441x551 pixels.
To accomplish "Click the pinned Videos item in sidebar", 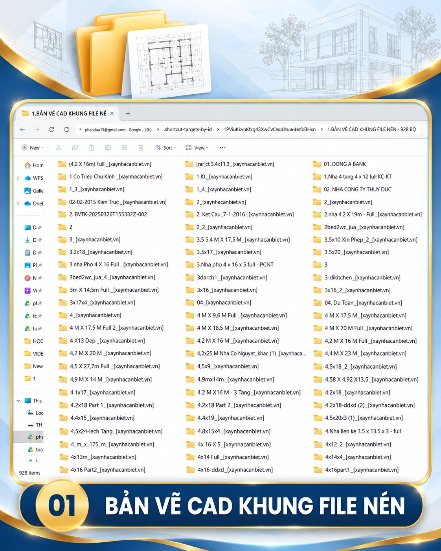I will coord(33,290).
